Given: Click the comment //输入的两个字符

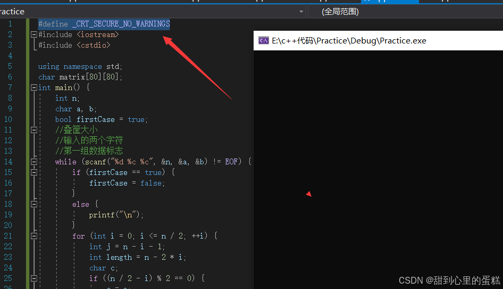Looking at the screenshot, I should (89, 141).
